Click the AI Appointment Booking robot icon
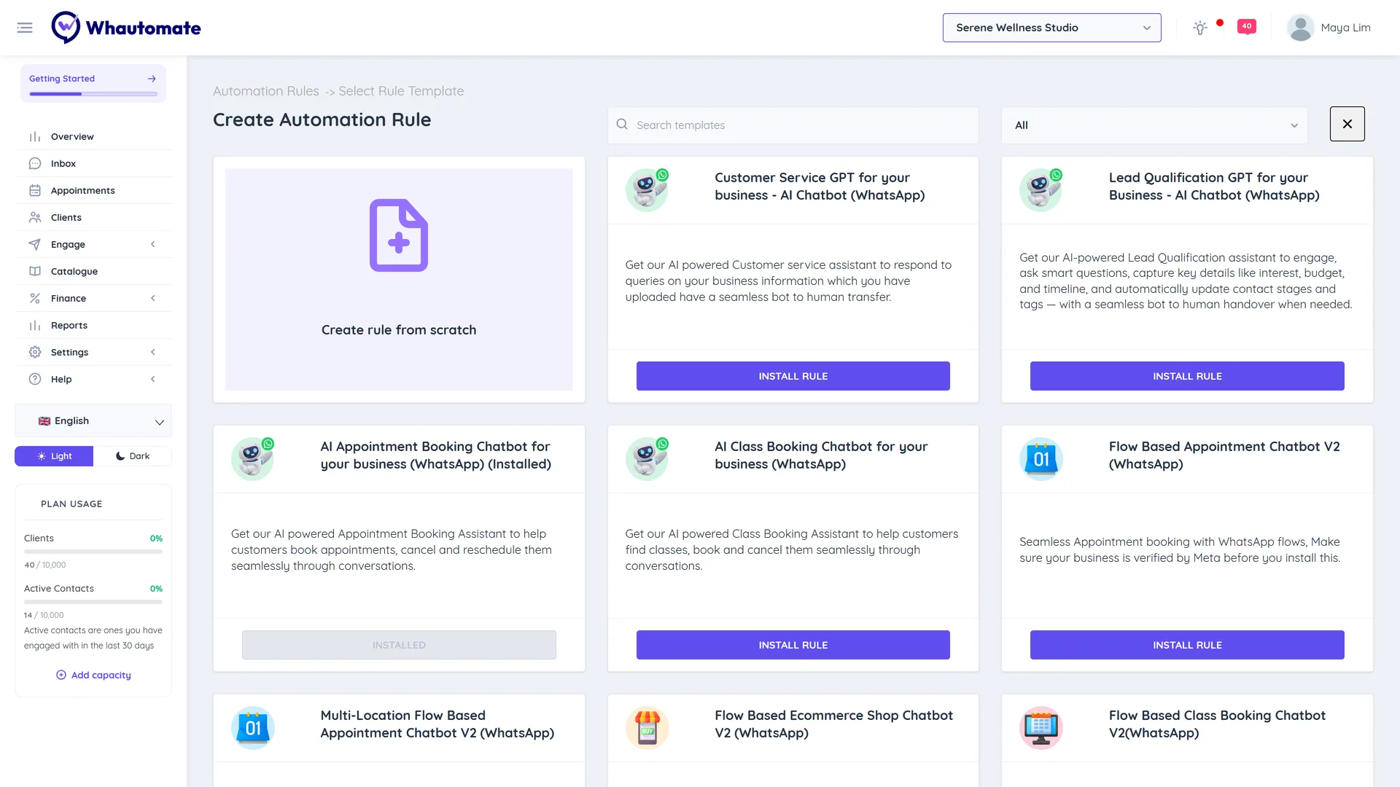 [x=252, y=459]
